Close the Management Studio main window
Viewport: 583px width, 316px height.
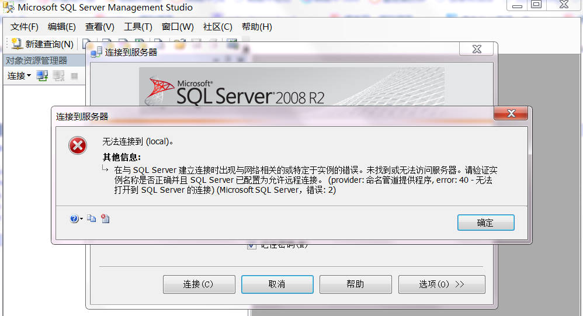(564, 5)
